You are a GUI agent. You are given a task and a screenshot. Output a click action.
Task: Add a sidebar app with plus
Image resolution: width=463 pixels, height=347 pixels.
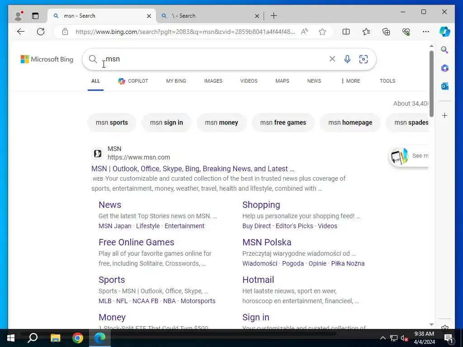coord(445,115)
